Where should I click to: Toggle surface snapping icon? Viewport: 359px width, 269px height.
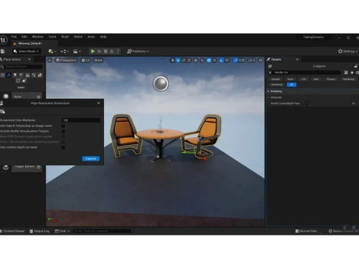click(202, 60)
